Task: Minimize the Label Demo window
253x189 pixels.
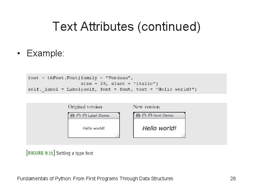Action: coord(79,115)
